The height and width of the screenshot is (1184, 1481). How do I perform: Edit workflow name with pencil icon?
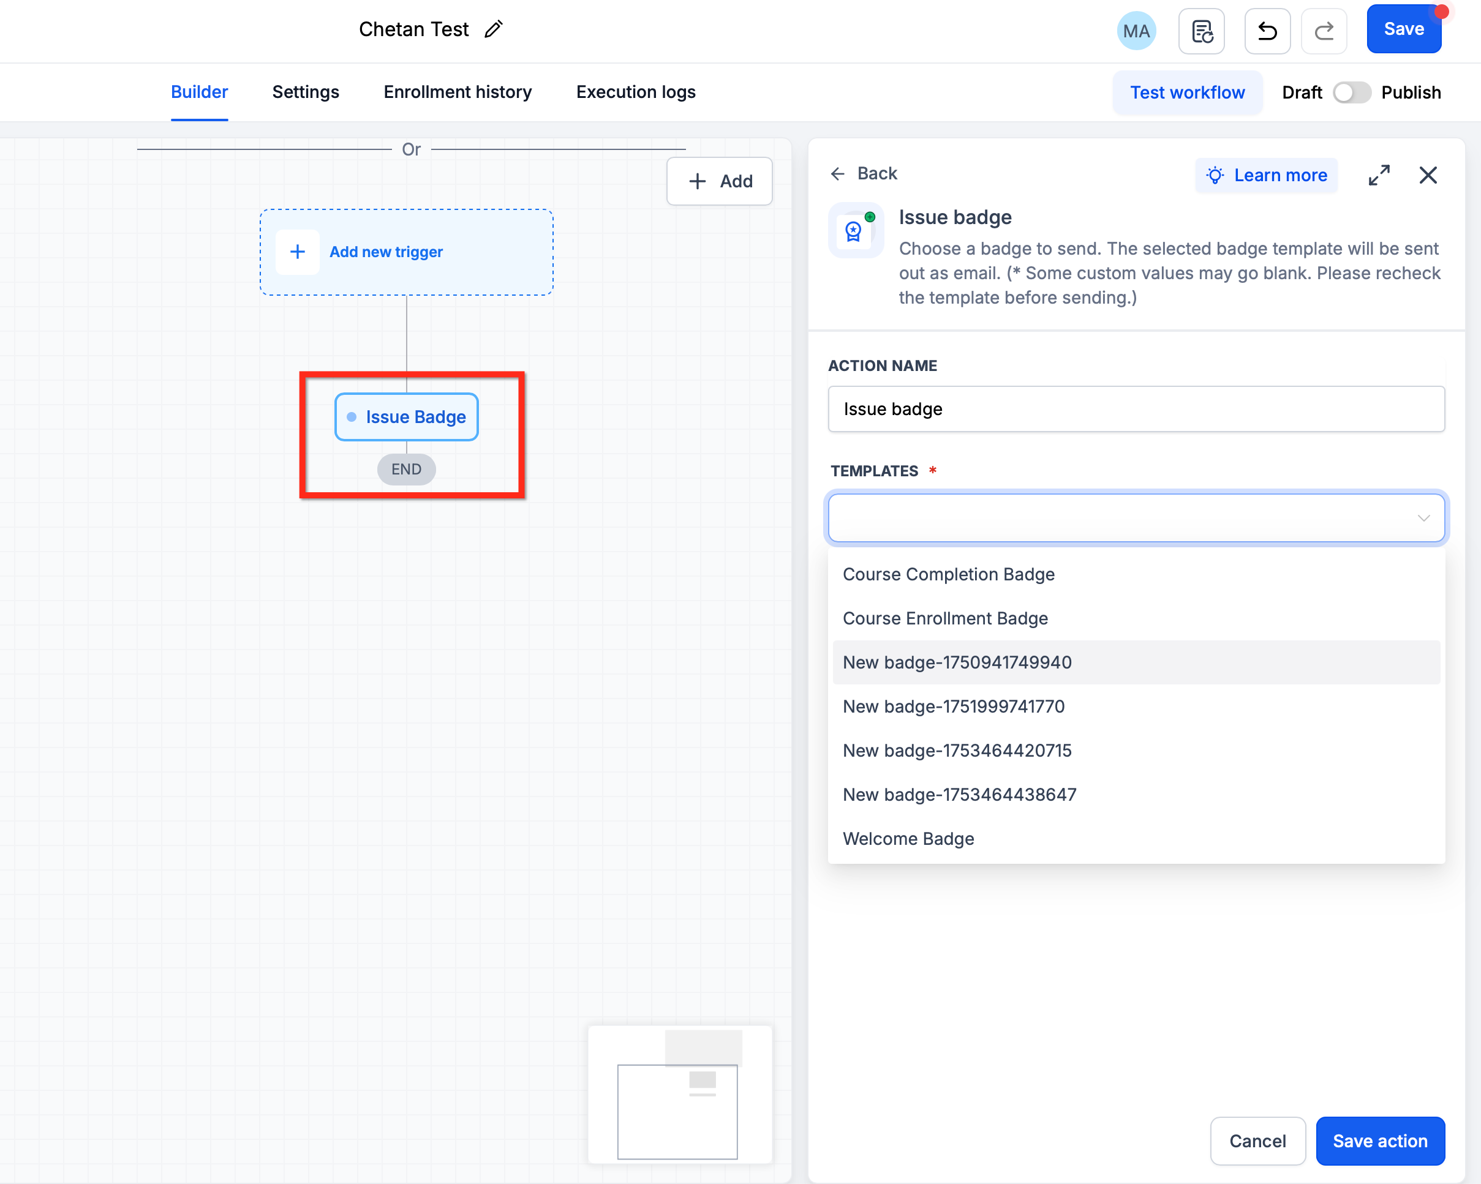tap(493, 29)
